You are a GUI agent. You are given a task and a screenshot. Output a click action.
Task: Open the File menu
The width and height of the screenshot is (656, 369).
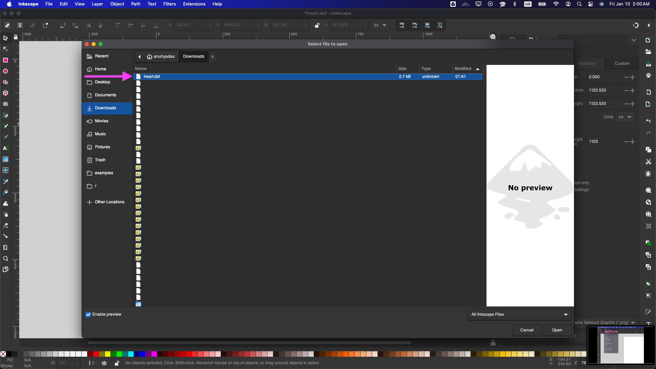click(x=49, y=4)
